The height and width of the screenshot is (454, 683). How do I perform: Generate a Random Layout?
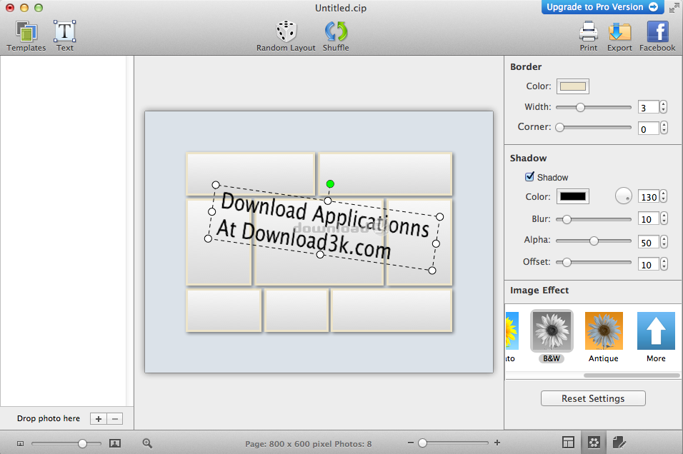[x=286, y=36]
